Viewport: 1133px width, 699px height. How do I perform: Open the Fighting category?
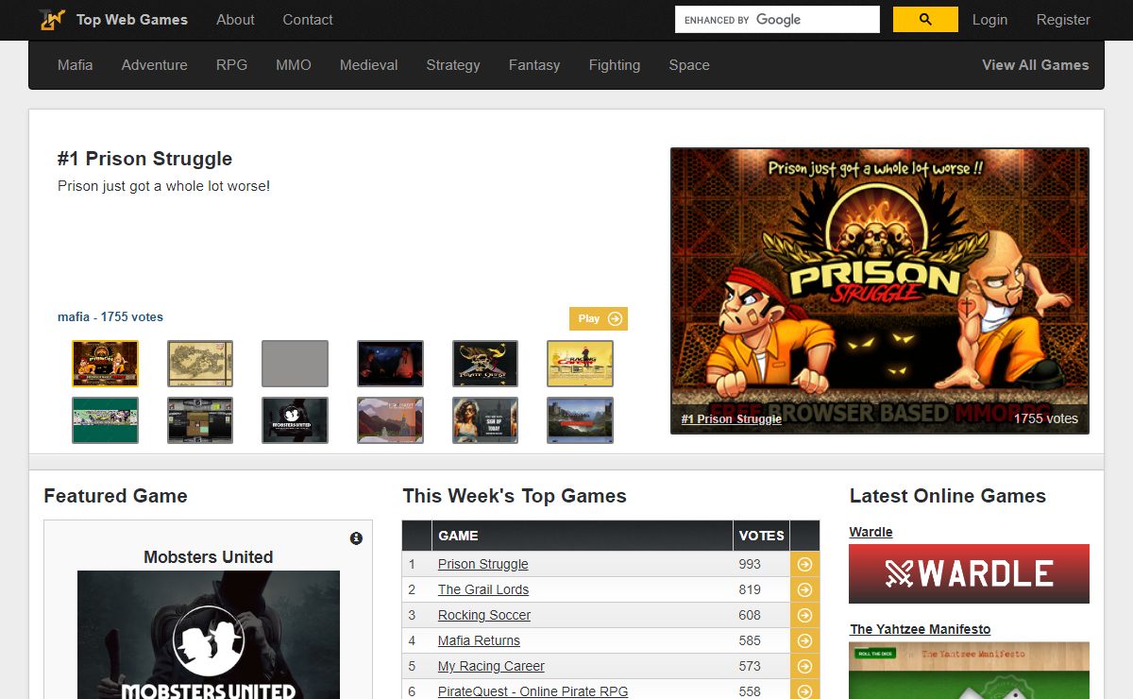(x=615, y=65)
